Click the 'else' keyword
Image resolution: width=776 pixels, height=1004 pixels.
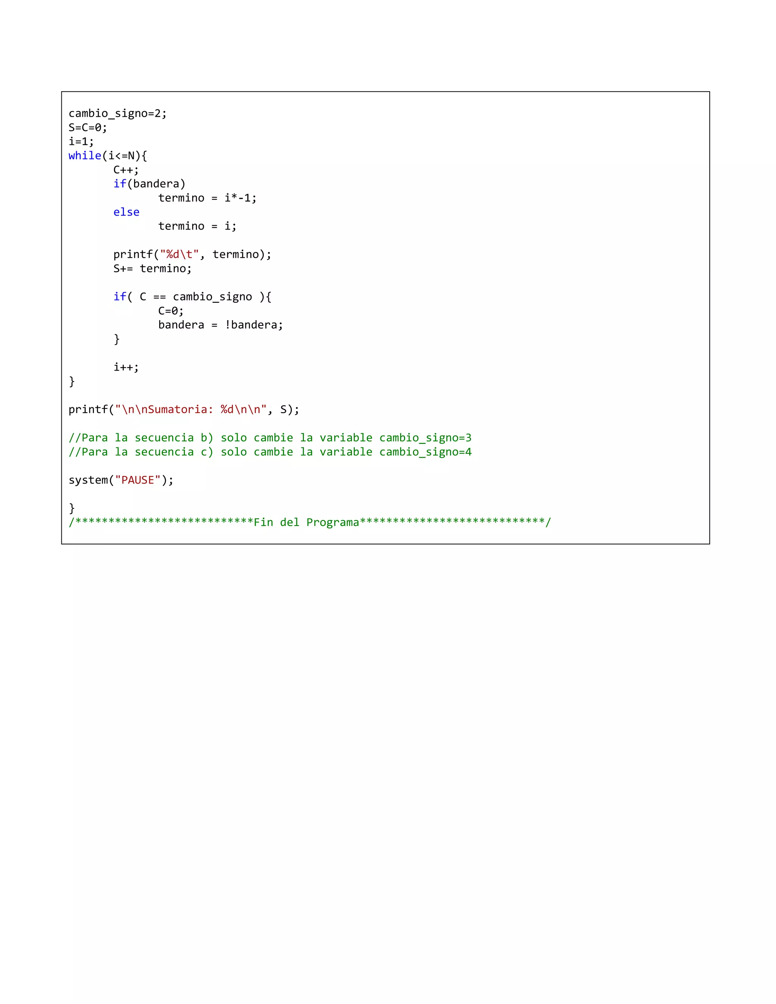[127, 212]
